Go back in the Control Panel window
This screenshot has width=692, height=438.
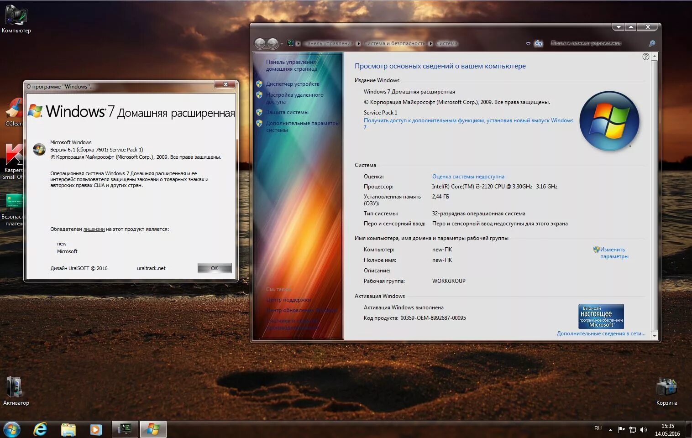pos(260,43)
